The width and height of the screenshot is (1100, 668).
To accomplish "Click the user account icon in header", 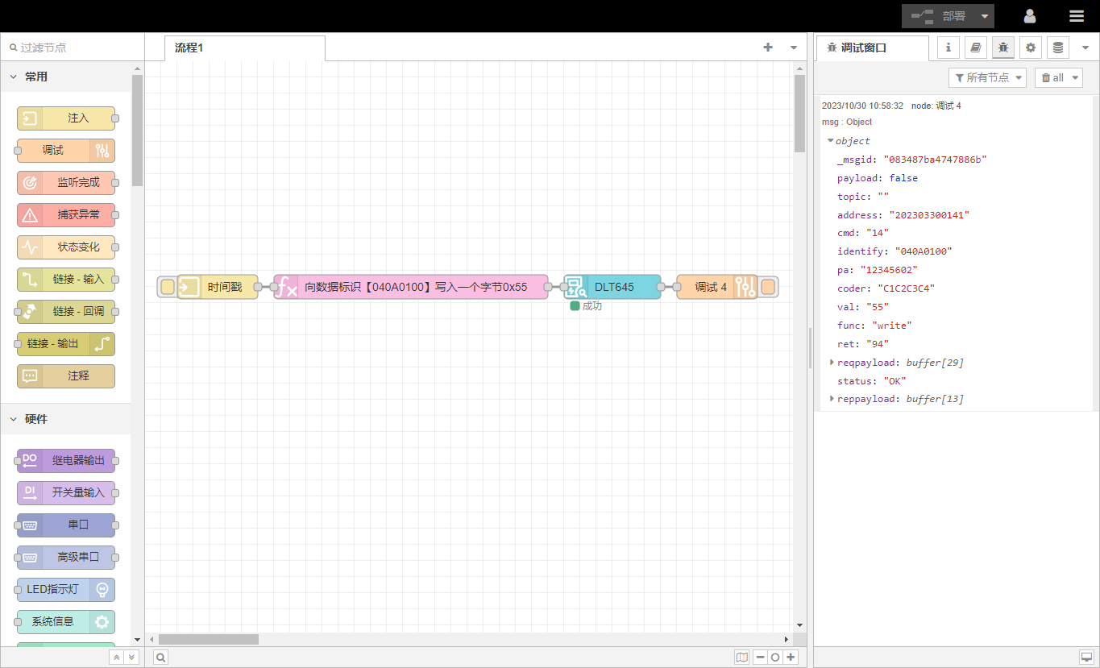I will [1030, 16].
